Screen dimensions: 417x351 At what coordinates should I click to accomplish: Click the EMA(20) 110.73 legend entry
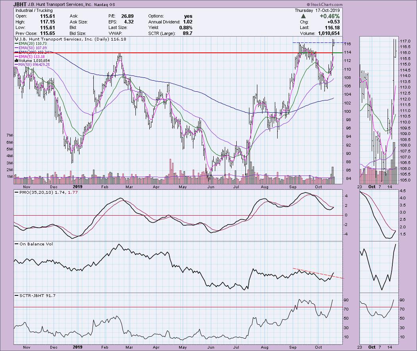31,44
